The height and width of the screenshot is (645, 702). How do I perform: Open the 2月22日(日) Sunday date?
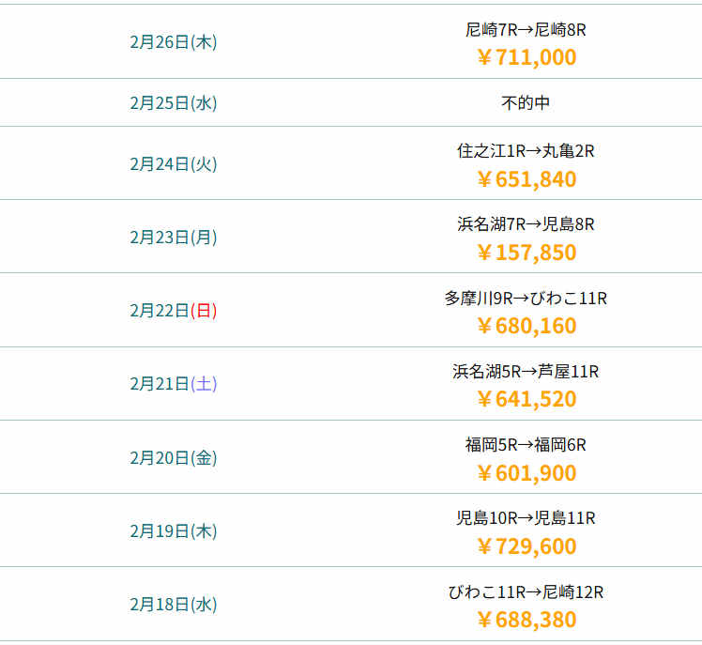point(174,311)
